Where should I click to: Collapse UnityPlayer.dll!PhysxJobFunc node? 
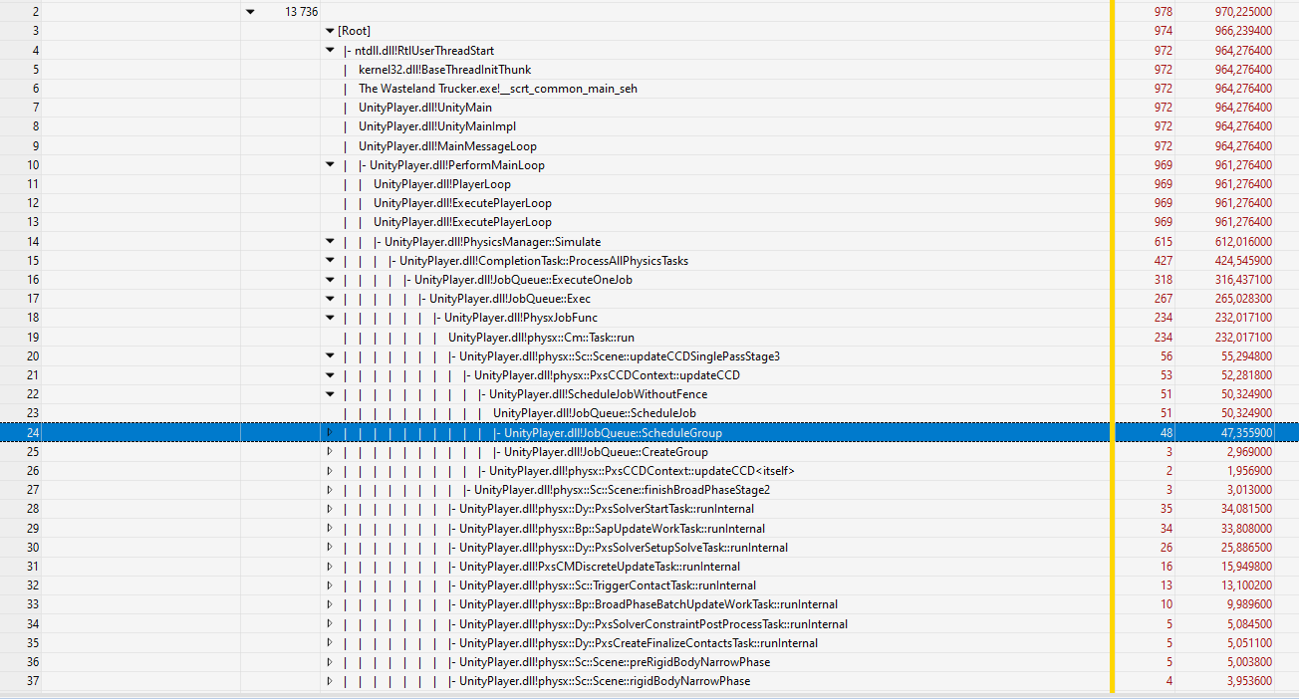point(330,318)
